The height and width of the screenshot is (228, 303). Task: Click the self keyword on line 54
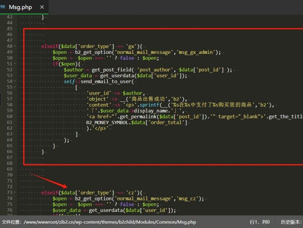click(69, 81)
